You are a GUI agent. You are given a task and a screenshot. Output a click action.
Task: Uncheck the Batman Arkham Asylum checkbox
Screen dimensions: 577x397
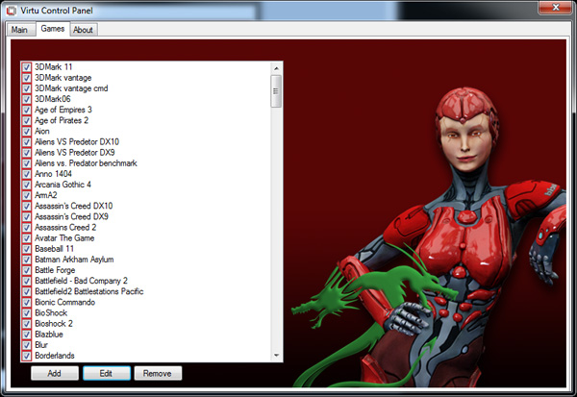[x=27, y=260]
